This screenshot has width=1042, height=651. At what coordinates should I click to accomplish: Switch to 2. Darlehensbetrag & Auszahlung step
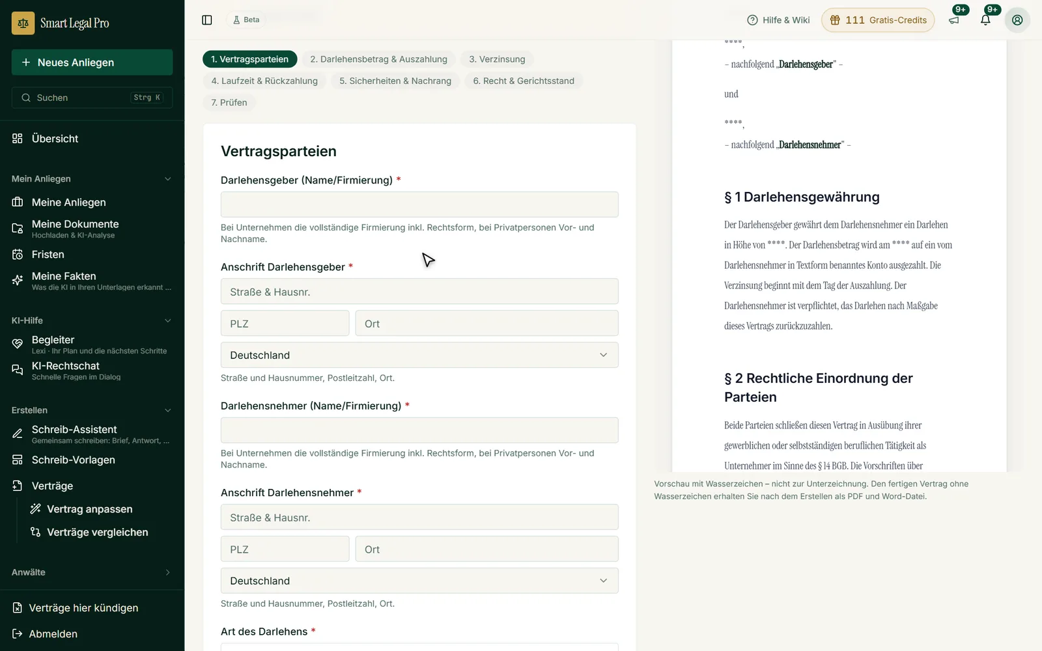tap(378, 59)
